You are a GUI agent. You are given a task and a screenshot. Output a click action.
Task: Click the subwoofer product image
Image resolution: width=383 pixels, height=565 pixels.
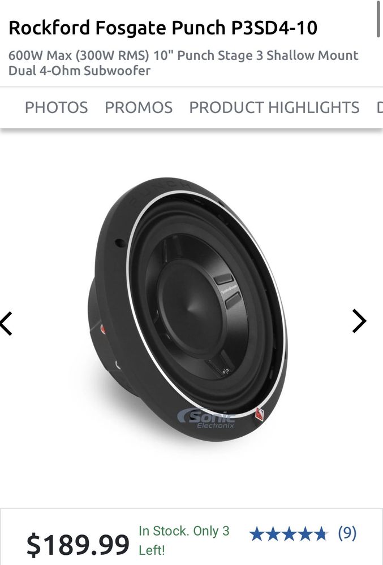pos(188,309)
